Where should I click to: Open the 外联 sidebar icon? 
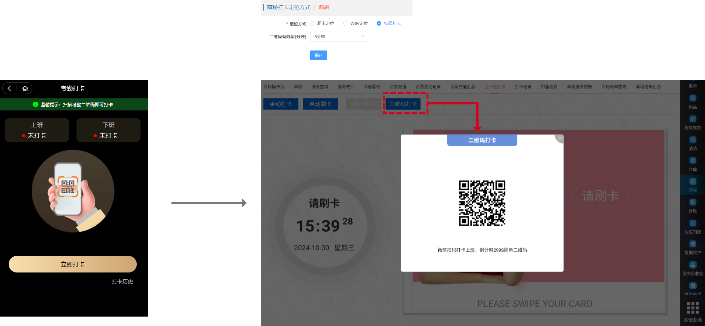point(693,202)
